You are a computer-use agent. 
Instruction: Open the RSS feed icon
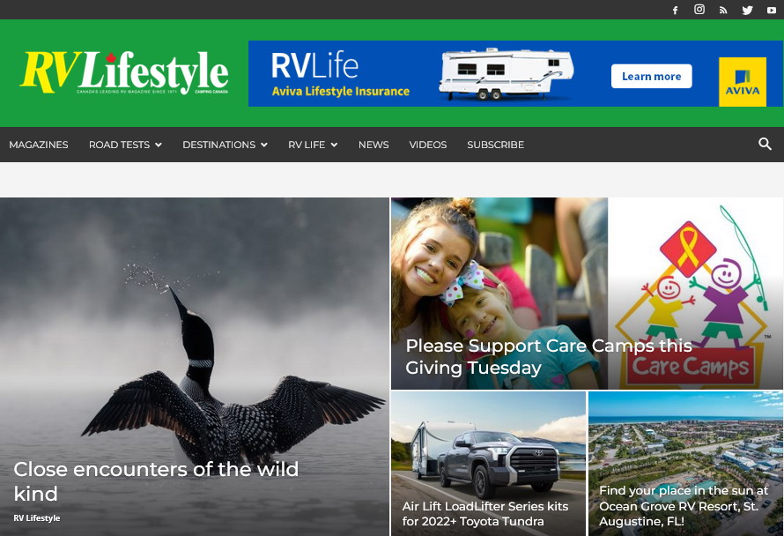tap(723, 10)
